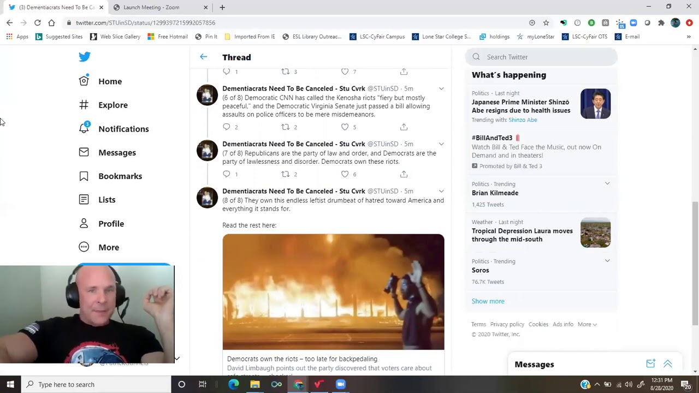The width and height of the screenshot is (699, 393).
Task: Share the (6 of 8) tweet
Action: point(404,127)
